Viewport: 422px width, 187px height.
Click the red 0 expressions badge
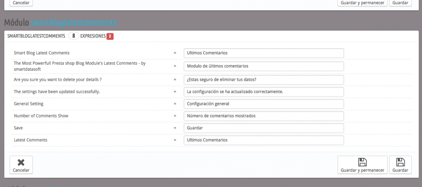110,36
